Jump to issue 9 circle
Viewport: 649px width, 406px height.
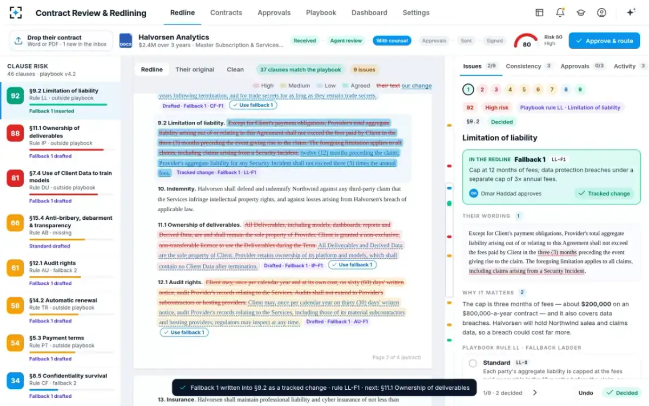tap(580, 90)
